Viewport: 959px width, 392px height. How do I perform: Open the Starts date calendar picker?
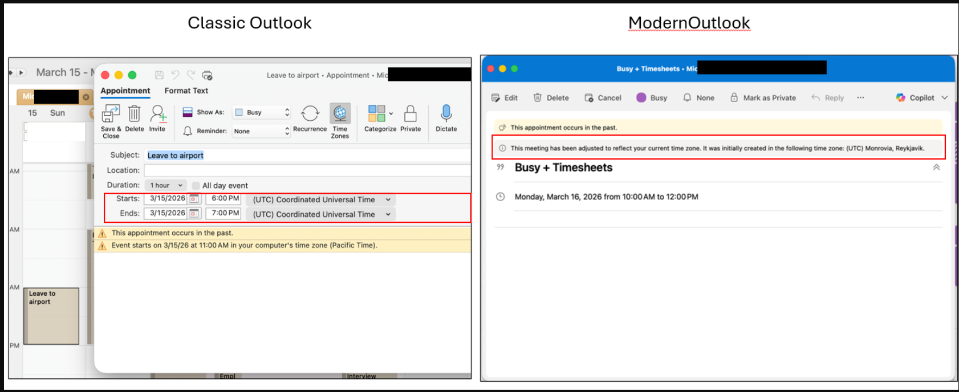tap(194, 199)
